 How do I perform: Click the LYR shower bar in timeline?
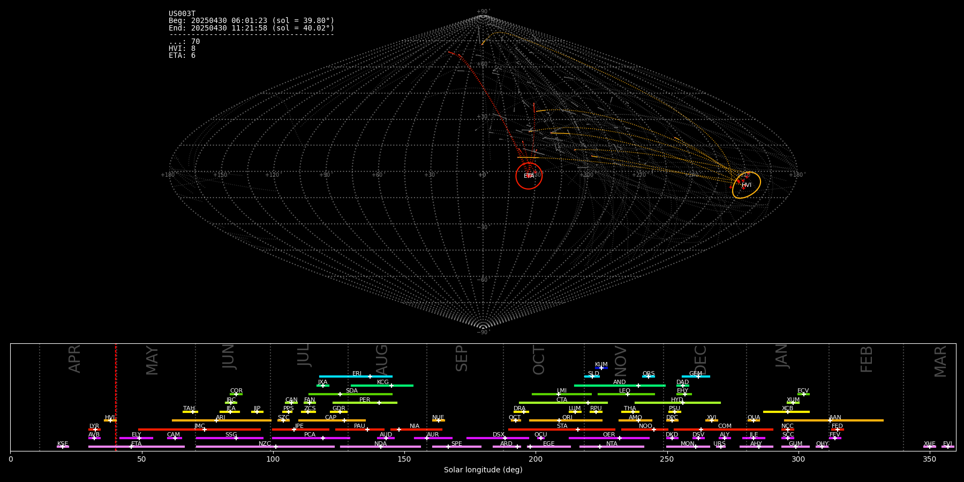(x=94, y=430)
